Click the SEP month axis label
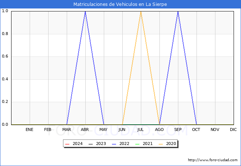 pos(178,129)
